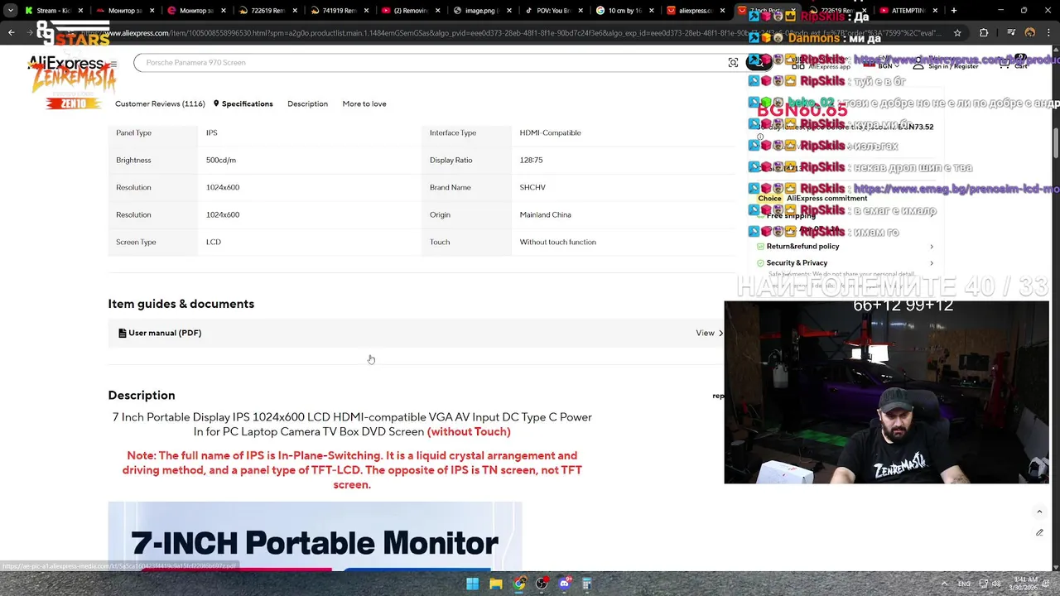Click the Security & Privacy shield icon
The width and height of the screenshot is (1060, 596).
[760, 263]
